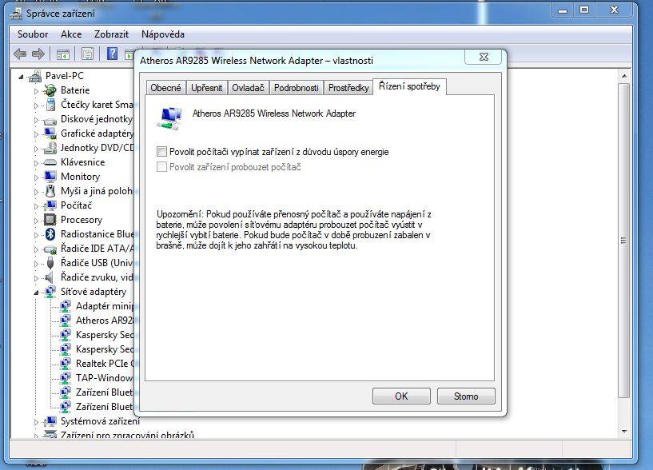The width and height of the screenshot is (653, 470).
Task: Toggle the console tree toolbar icon
Action: pos(63,54)
